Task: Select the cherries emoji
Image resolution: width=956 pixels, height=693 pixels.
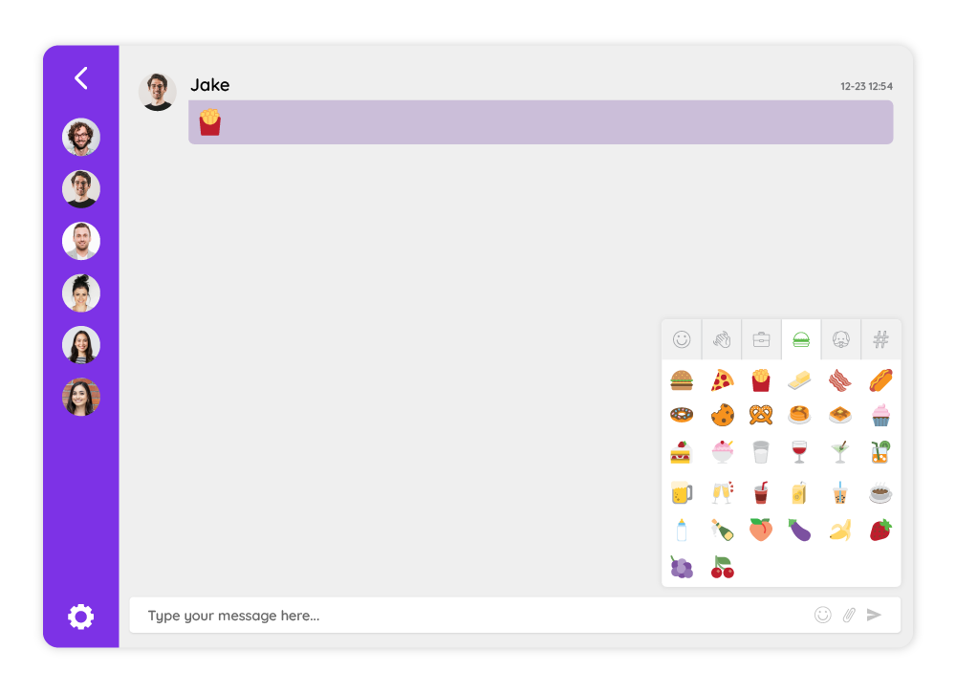Action: coord(723,567)
